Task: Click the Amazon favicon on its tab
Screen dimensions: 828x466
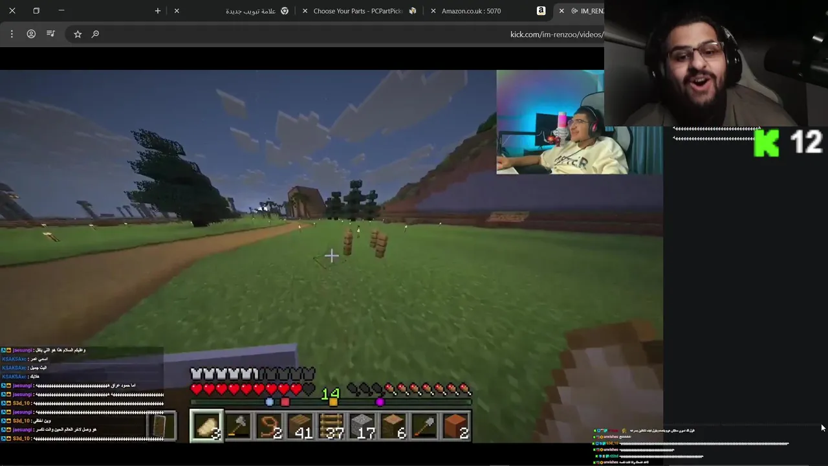Action: (541, 11)
